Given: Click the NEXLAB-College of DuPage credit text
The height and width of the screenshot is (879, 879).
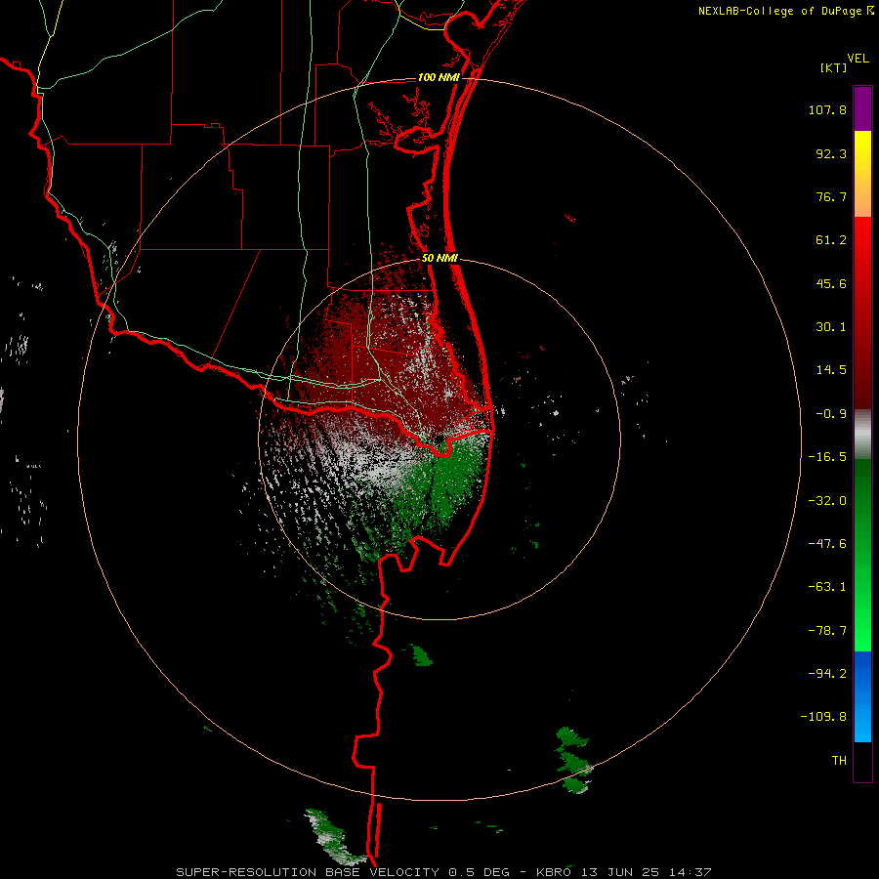Looking at the screenshot, I should [x=779, y=11].
